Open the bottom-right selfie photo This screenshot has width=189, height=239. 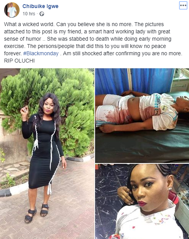[142, 201]
